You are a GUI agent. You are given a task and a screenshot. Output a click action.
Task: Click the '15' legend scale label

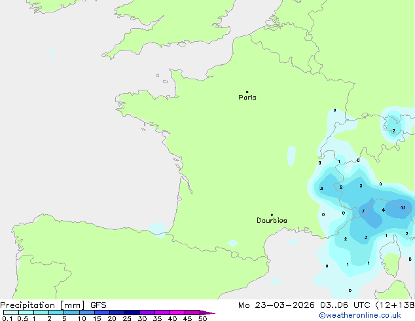pos(97,318)
